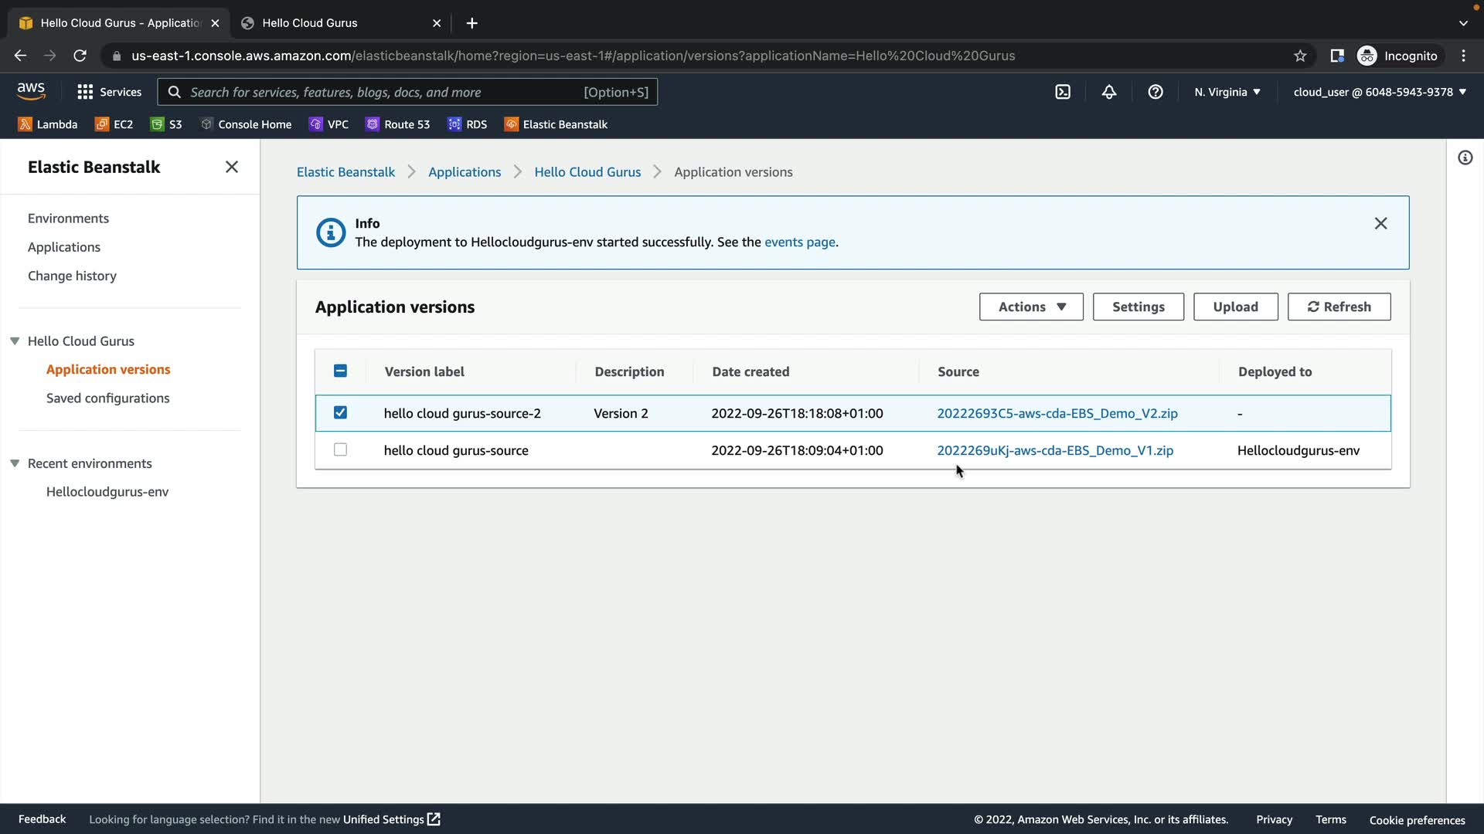Open the Services grid menu
Image resolution: width=1484 pixels, height=834 pixels.
coord(109,92)
